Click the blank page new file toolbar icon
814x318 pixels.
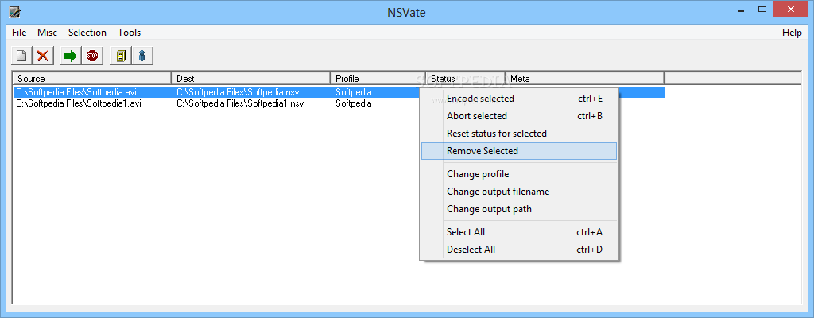(21, 56)
